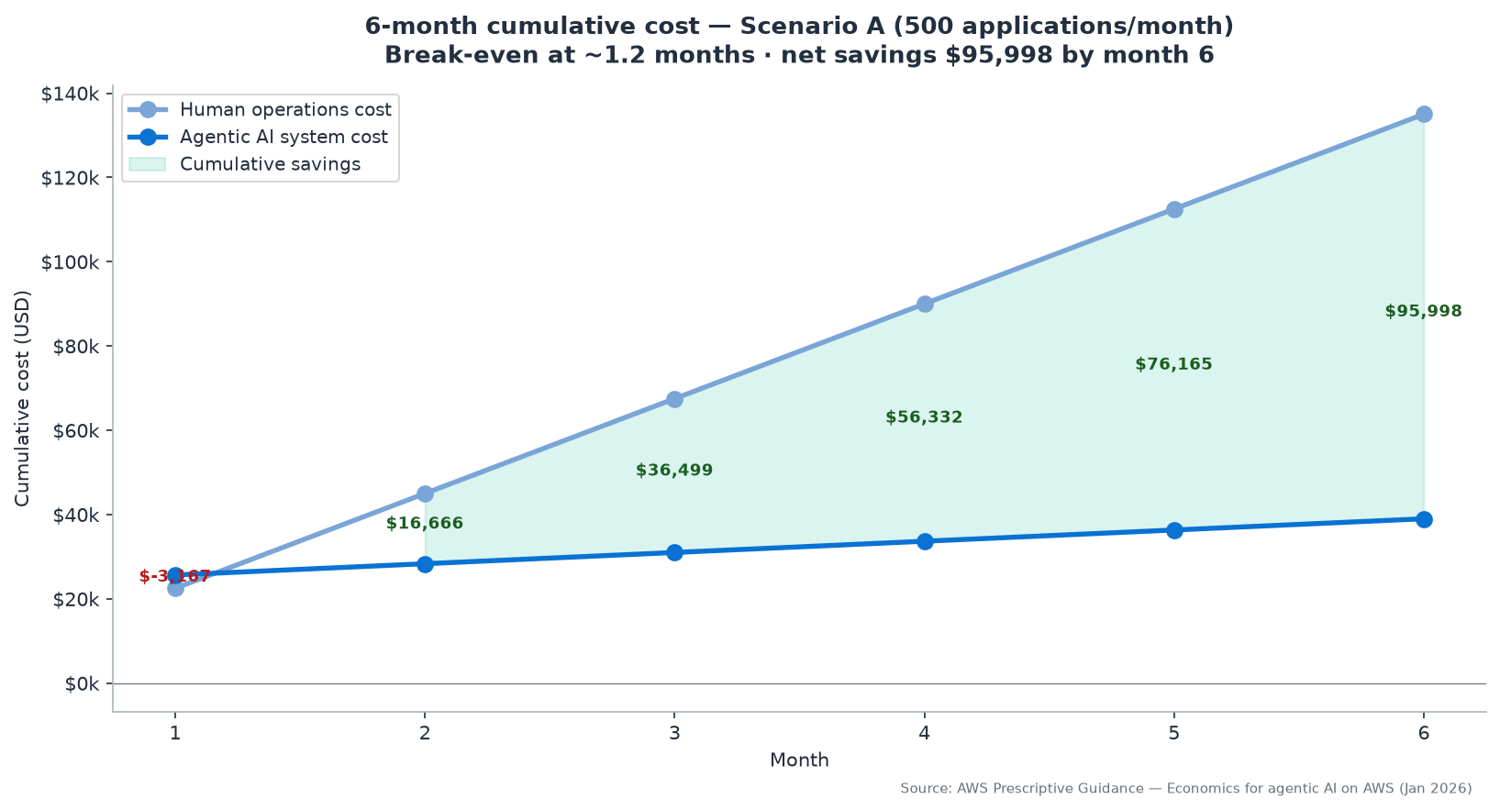Click the $80k y-axis tick label

click(76, 347)
